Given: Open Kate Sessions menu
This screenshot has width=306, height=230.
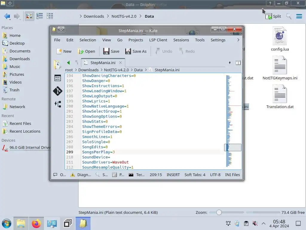Looking at the screenshot, I should pyautogui.click(x=181, y=40).
